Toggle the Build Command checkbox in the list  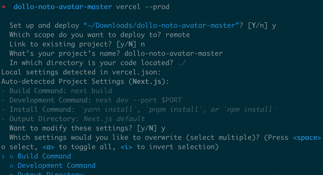click(12, 156)
